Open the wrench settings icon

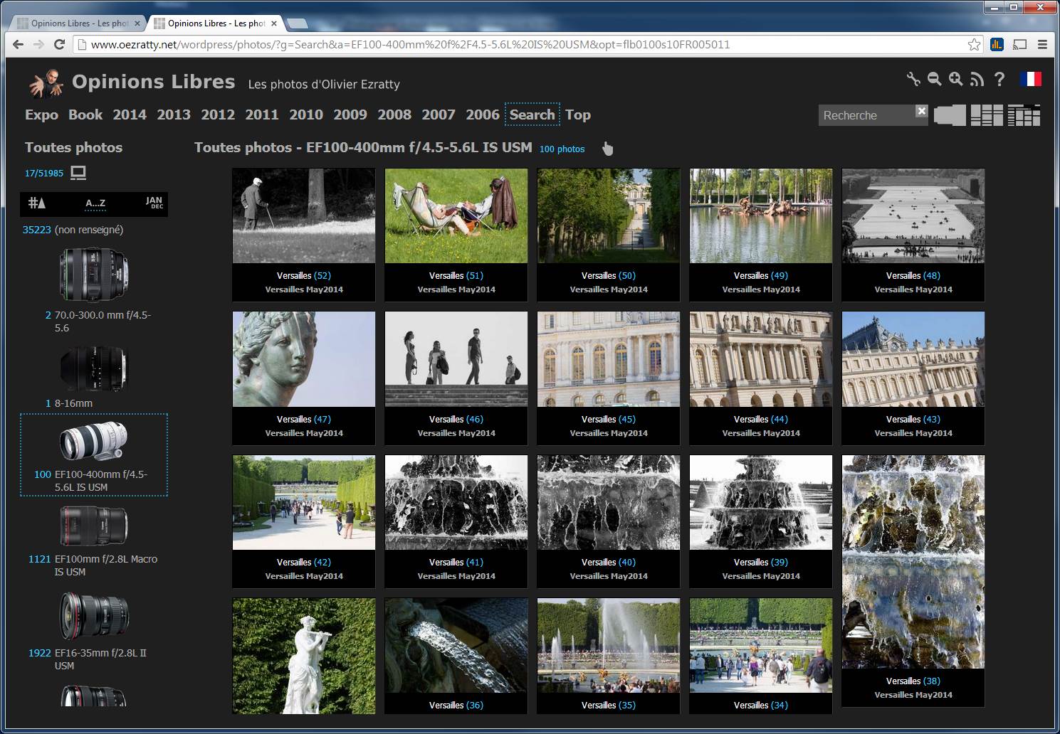coord(913,79)
